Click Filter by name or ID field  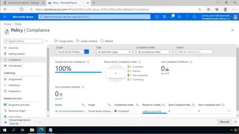pos(194,52)
